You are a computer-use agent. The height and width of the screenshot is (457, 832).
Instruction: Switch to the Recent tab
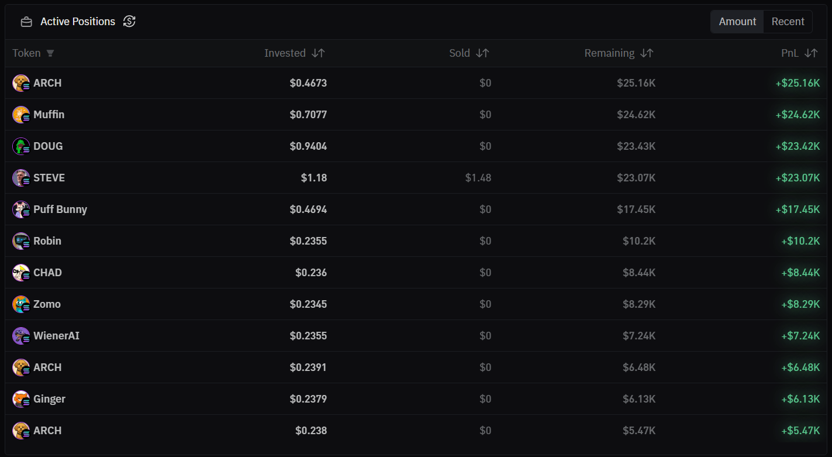pos(788,22)
